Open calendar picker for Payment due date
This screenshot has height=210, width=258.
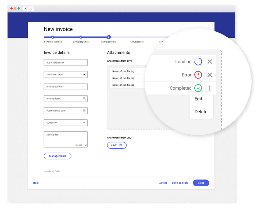coord(84,111)
